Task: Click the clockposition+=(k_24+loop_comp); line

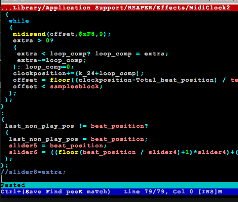Action: pyautogui.click(x=78, y=73)
